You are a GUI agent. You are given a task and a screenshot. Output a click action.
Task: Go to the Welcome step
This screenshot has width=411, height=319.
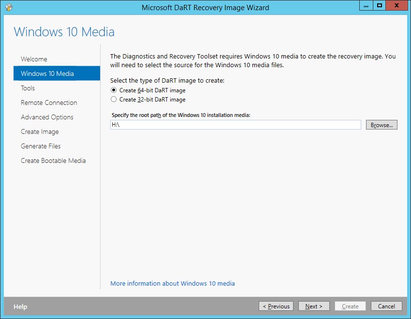[x=34, y=59]
